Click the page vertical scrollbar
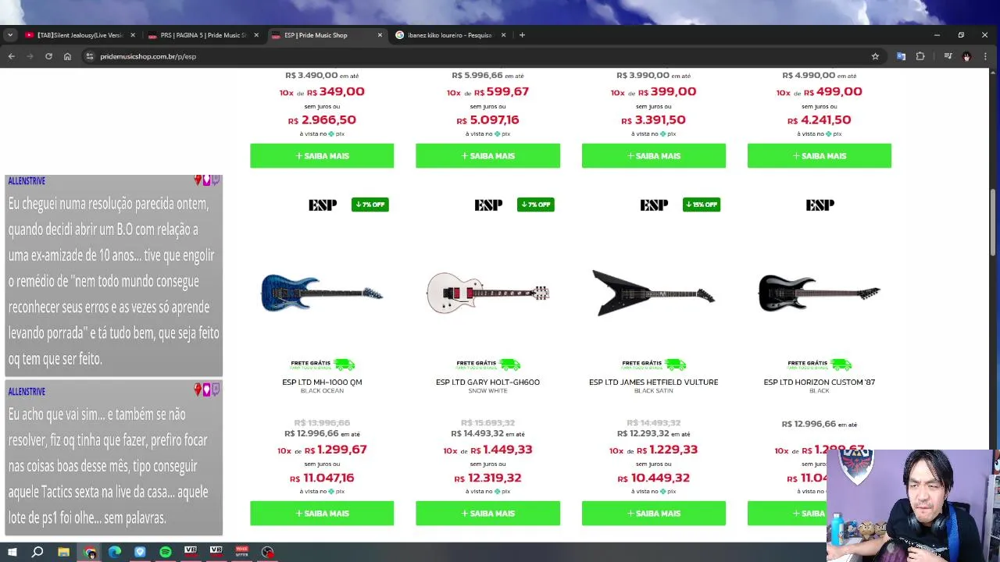Viewport: 1000px width, 562px height. (x=994, y=304)
